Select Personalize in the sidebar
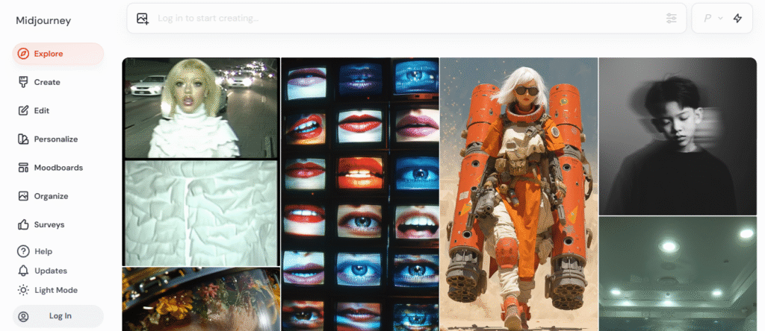 tap(58, 139)
